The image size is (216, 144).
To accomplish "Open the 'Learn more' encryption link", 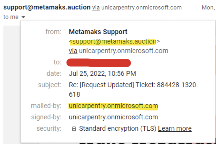I will click(175, 129).
